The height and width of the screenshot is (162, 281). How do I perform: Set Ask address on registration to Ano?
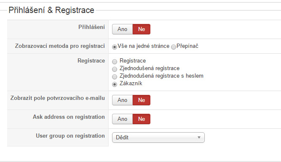tap(123, 119)
